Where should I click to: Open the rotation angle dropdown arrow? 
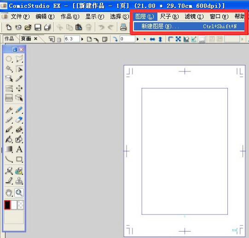click(x=138, y=39)
